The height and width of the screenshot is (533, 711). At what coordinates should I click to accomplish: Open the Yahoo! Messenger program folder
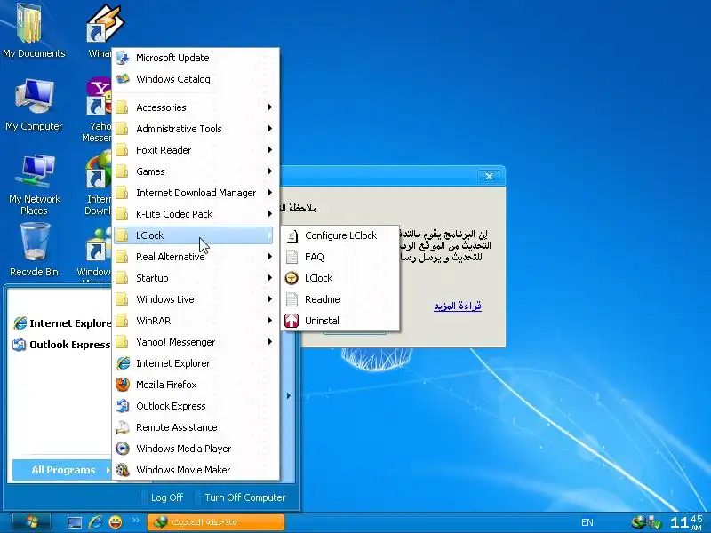[194, 342]
